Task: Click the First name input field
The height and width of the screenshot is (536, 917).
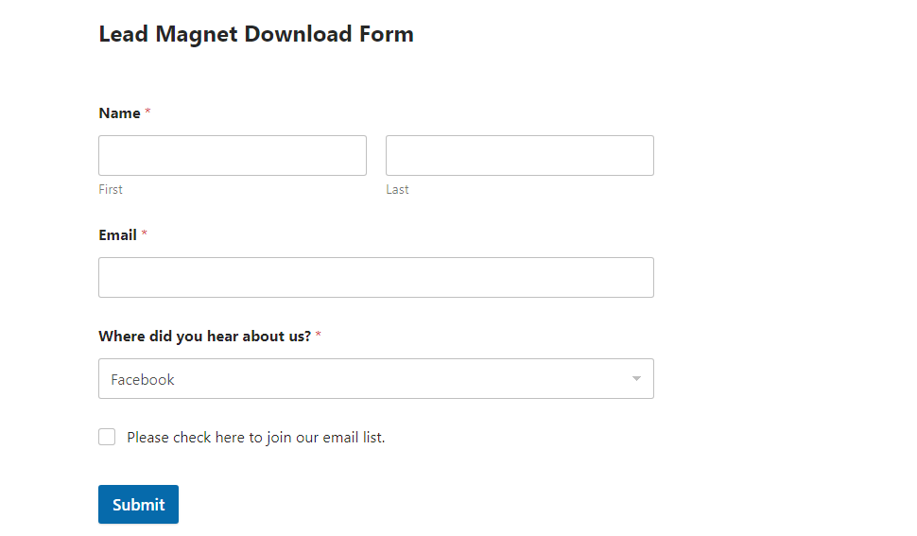Action: point(232,155)
